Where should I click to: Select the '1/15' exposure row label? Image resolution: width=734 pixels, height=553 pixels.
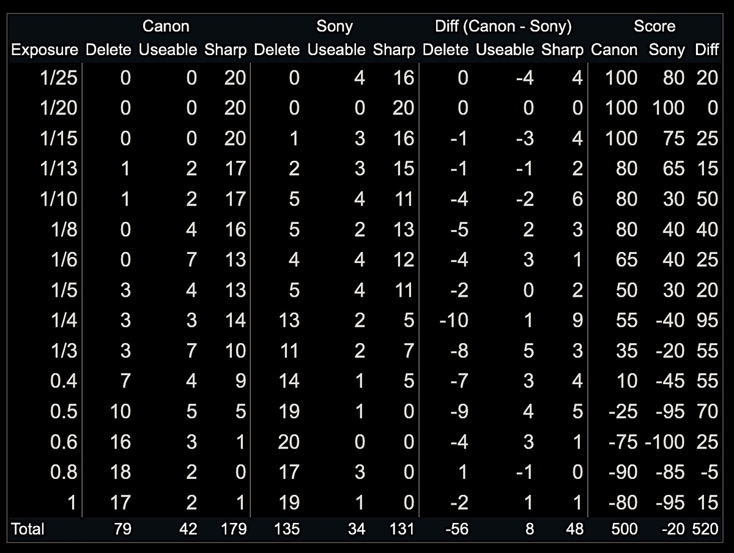(x=59, y=138)
